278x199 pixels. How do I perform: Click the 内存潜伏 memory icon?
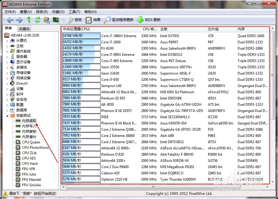tap(18, 137)
